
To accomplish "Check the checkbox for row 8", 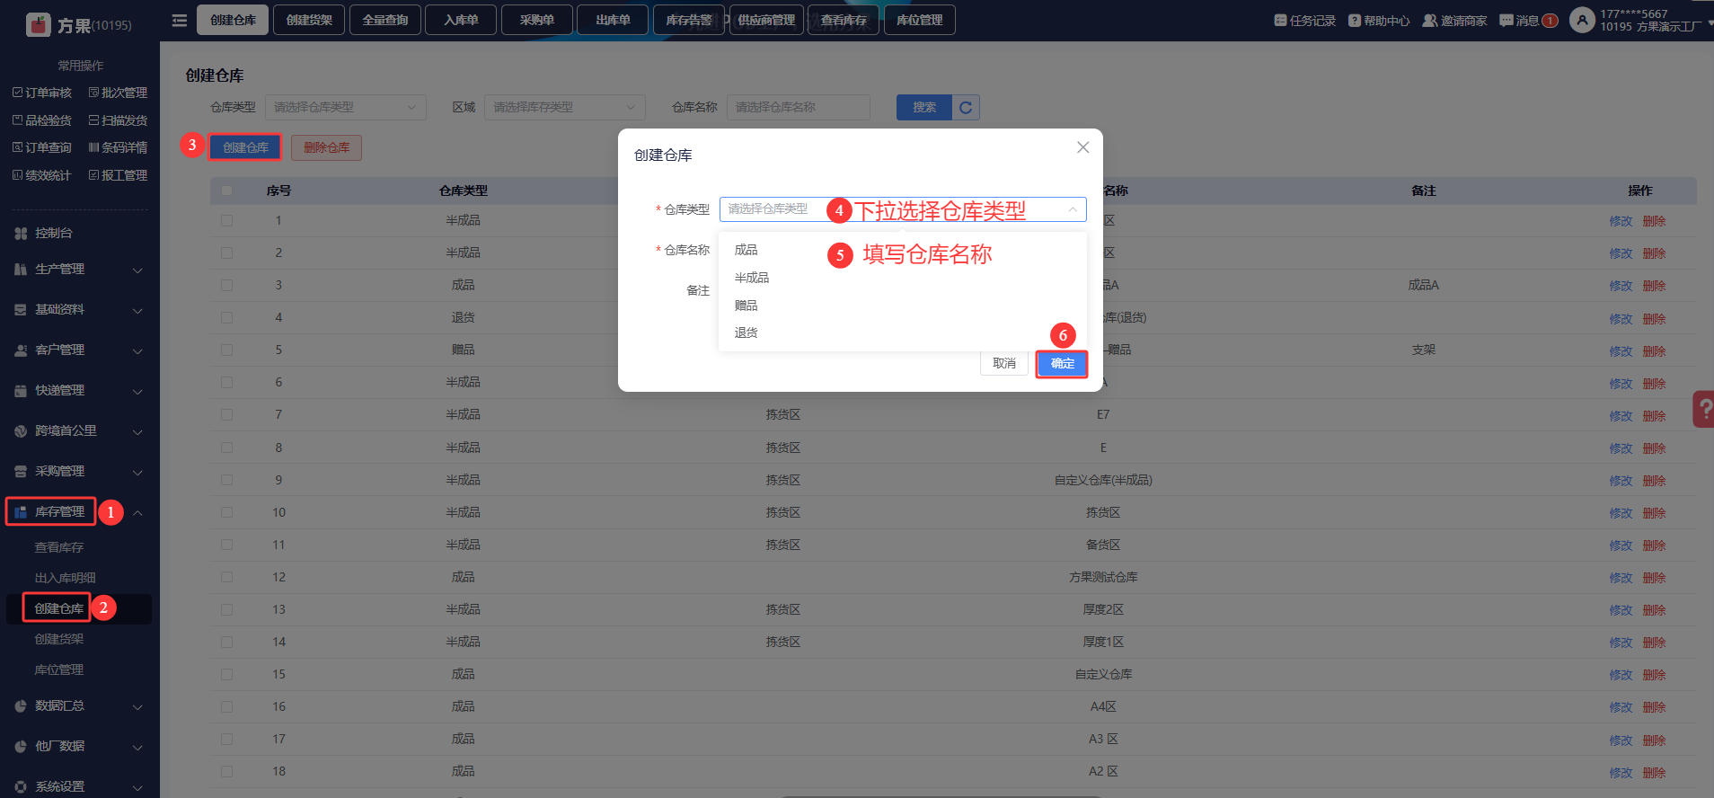I will [226, 448].
